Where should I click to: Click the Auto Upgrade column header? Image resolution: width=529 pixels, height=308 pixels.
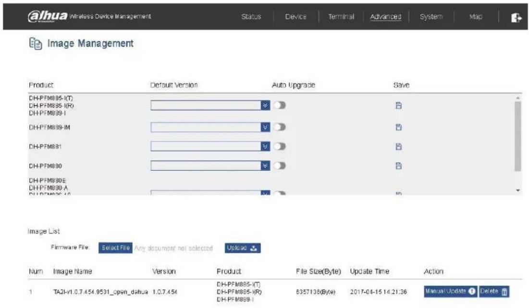pyautogui.click(x=293, y=85)
